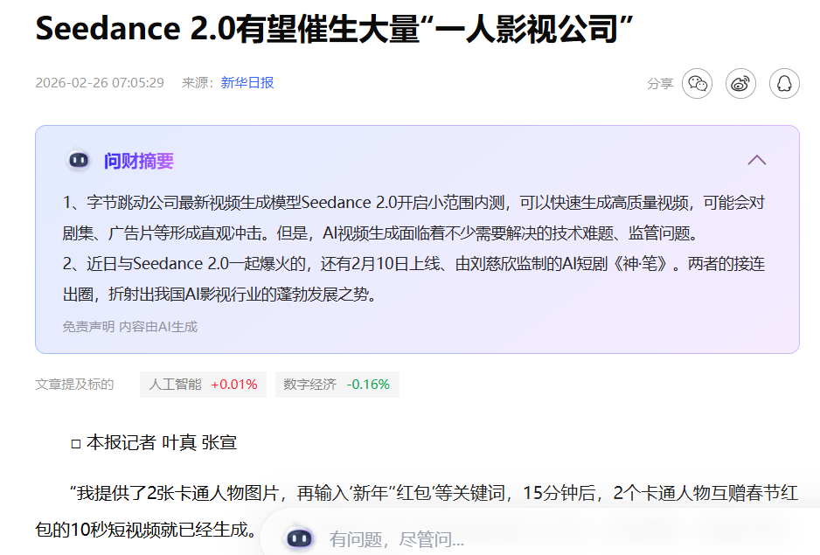Open the 数字经济 -0.16% sector tag
The height and width of the screenshot is (555, 820).
pos(337,385)
